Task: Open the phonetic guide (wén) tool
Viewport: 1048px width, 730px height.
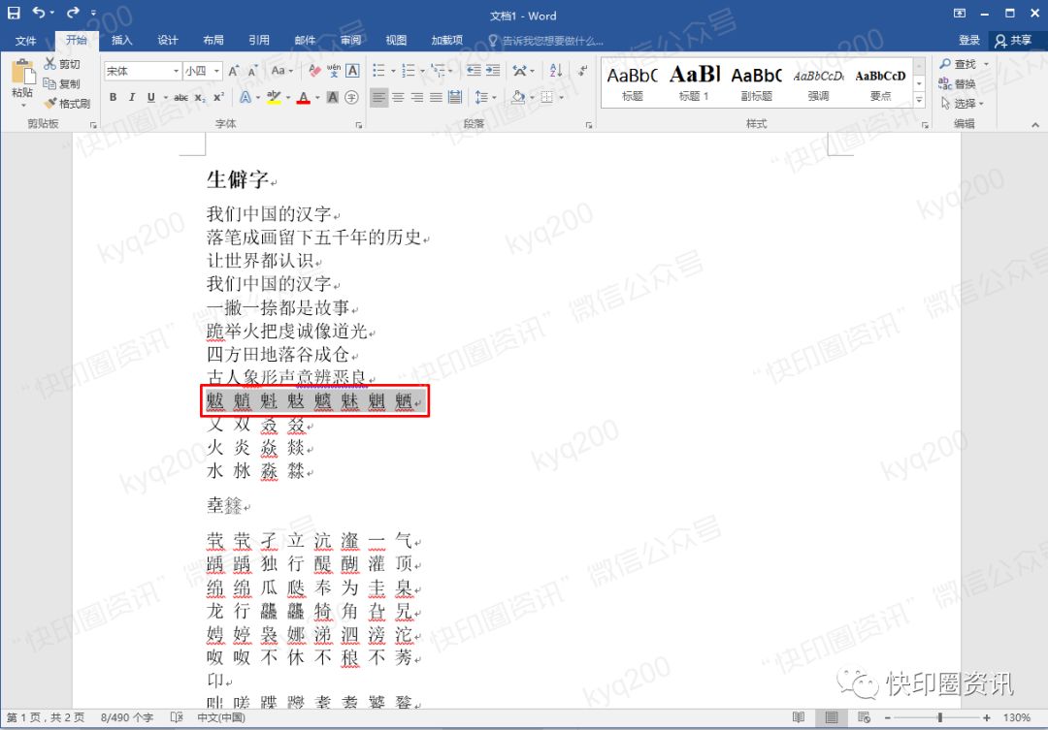Action: pyautogui.click(x=334, y=71)
